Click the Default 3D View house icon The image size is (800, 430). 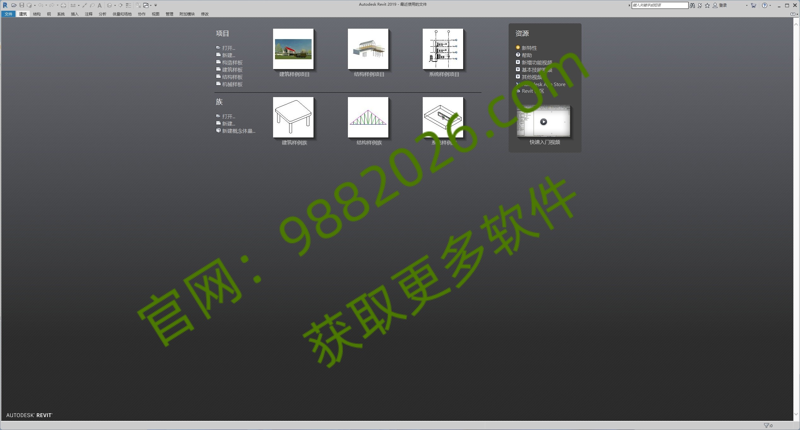(x=109, y=5)
